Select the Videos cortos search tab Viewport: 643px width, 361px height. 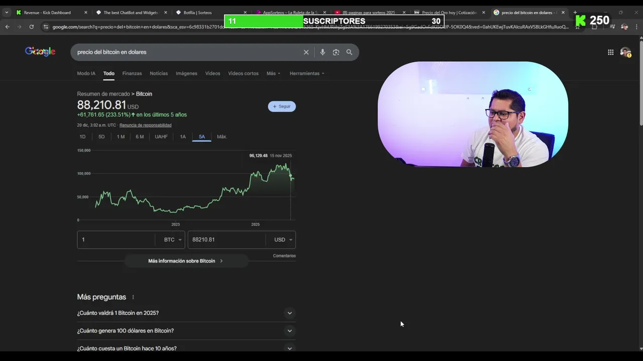click(x=243, y=73)
